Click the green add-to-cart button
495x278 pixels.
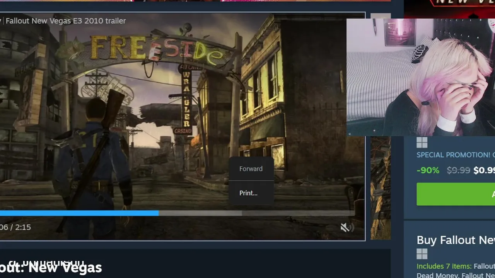456,194
